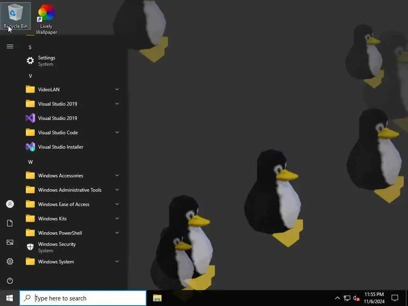
Task: Open the Action Center notifications icon
Action: click(395, 298)
